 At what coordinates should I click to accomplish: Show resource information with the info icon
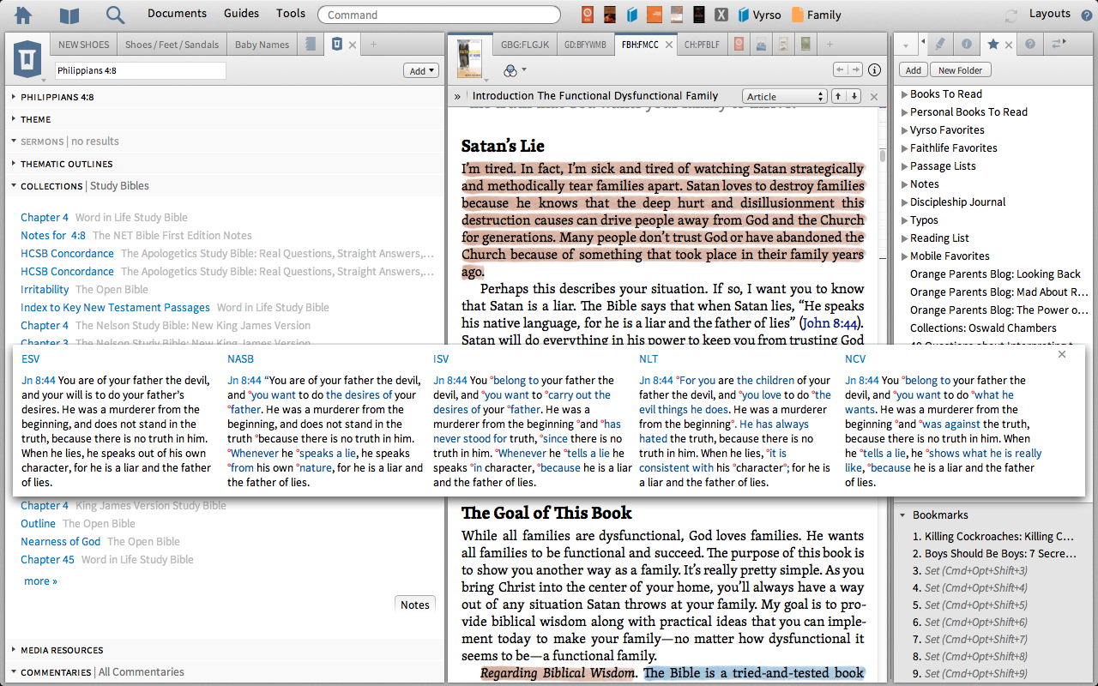point(875,70)
